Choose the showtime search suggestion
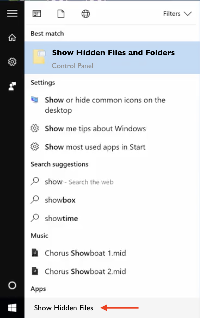Image resolution: width=200 pixels, height=318 pixels. [x=112, y=218]
